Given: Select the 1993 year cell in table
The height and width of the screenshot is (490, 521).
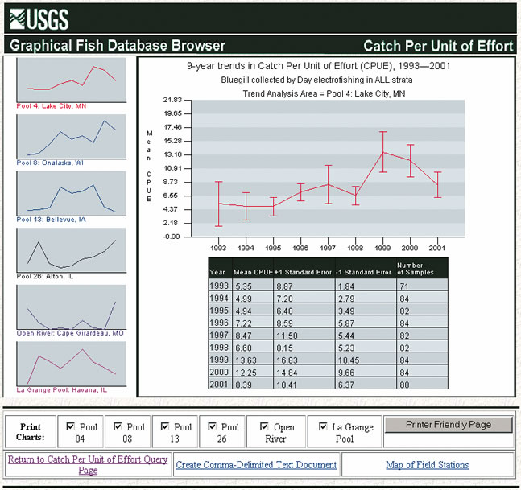Looking at the screenshot, I should point(219,286).
